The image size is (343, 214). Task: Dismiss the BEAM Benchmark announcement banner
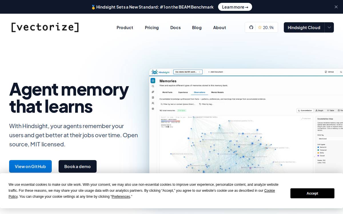(x=336, y=7)
